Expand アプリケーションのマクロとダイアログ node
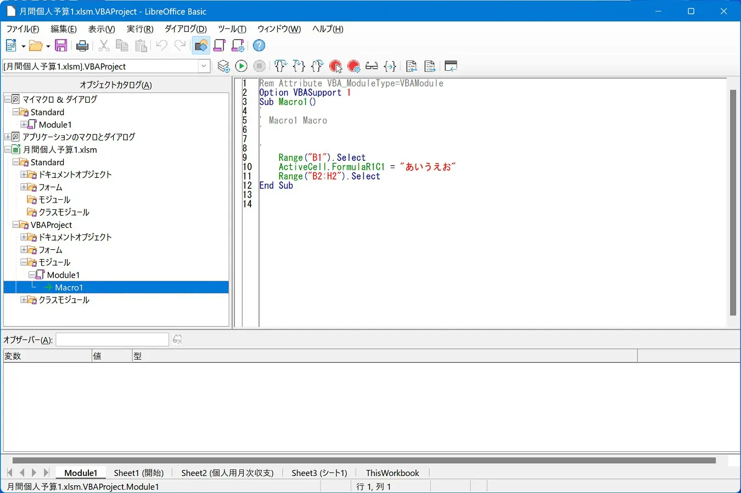Image resolution: width=741 pixels, height=493 pixels. click(x=8, y=137)
